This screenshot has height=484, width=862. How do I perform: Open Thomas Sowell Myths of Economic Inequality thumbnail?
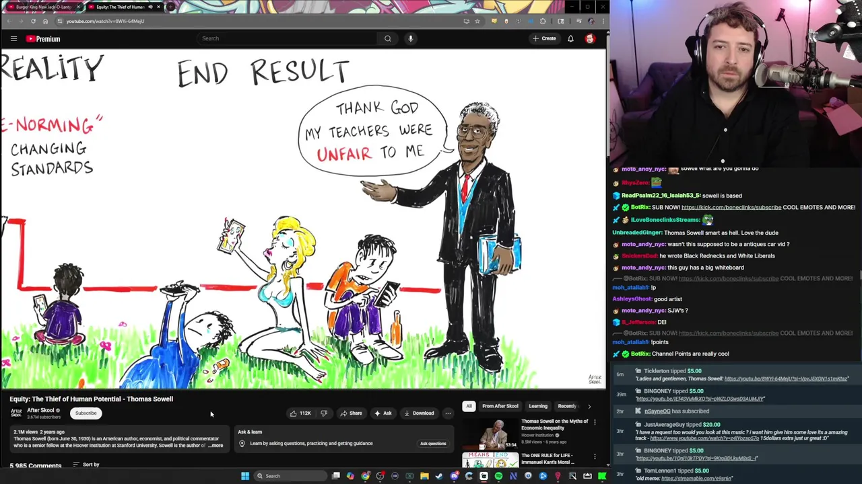click(x=490, y=434)
